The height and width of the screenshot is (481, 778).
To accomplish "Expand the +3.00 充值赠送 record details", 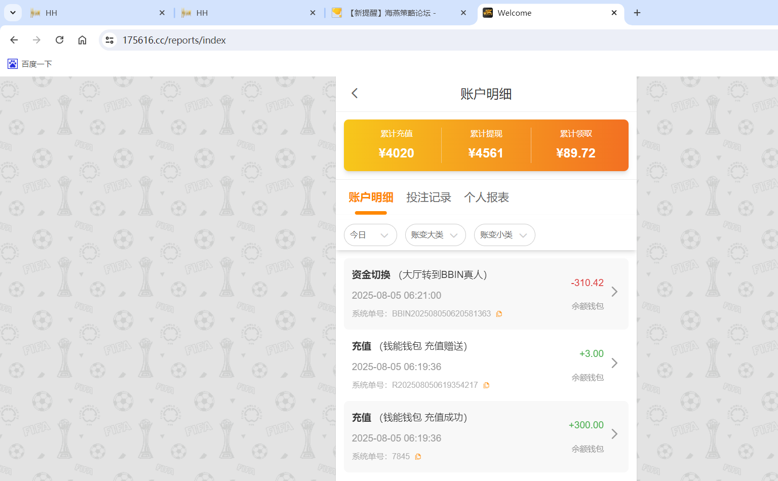I will 614,363.
